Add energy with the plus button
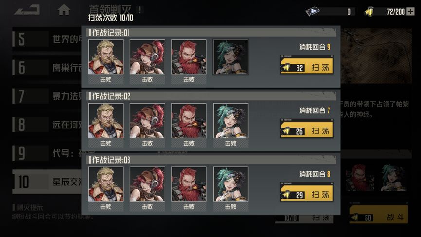The image size is (421, 237). (x=410, y=12)
